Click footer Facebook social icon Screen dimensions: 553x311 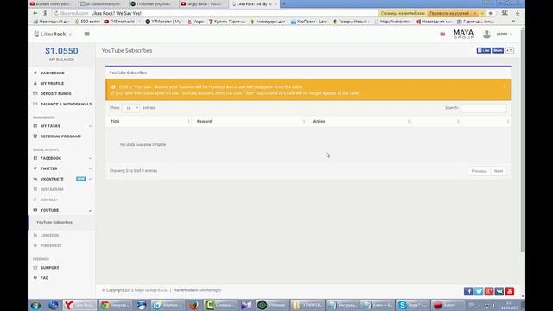(x=468, y=291)
